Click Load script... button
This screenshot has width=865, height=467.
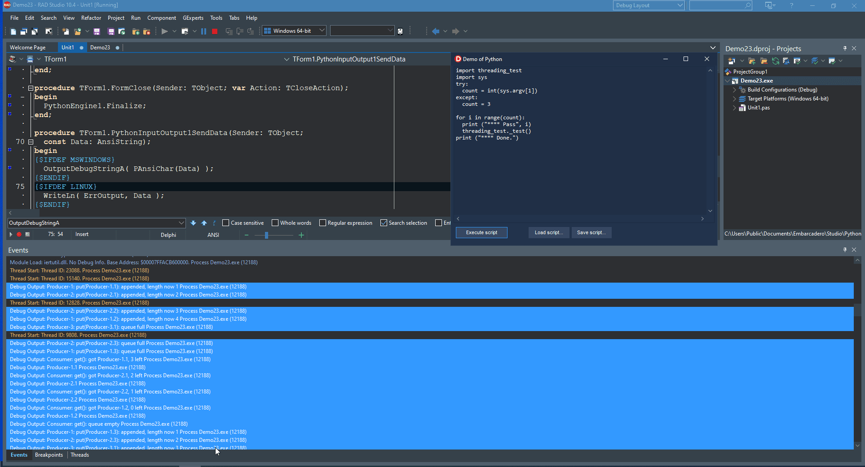[549, 232]
